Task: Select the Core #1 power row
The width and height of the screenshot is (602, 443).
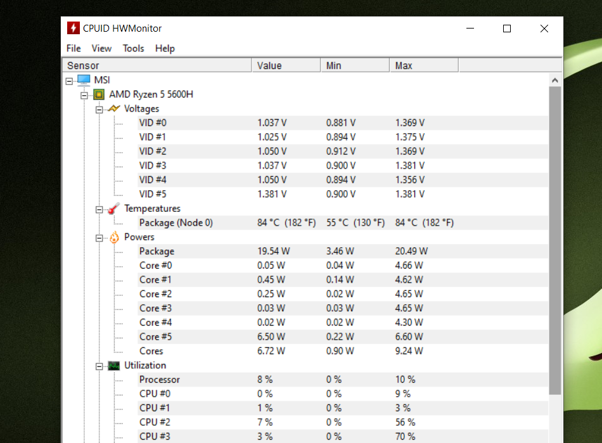Action: (343, 279)
